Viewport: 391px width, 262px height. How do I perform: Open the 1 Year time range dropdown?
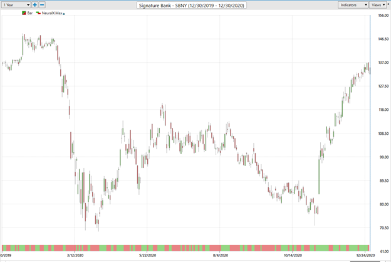point(16,5)
